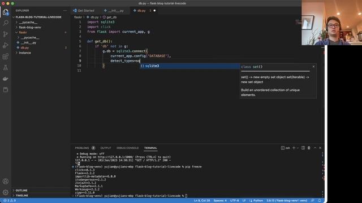The width and height of the screenshot is (362, 203).
Task: Change encoding via UTF-8 status item
Action: pos(234,201)
